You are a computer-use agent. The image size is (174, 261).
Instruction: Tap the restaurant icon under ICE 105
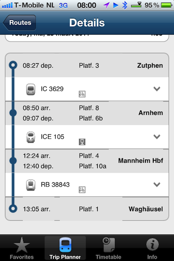(x=82, y=142)
